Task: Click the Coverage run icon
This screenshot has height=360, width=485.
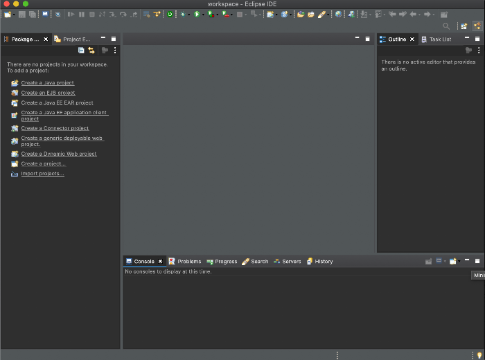Action: 211,15
